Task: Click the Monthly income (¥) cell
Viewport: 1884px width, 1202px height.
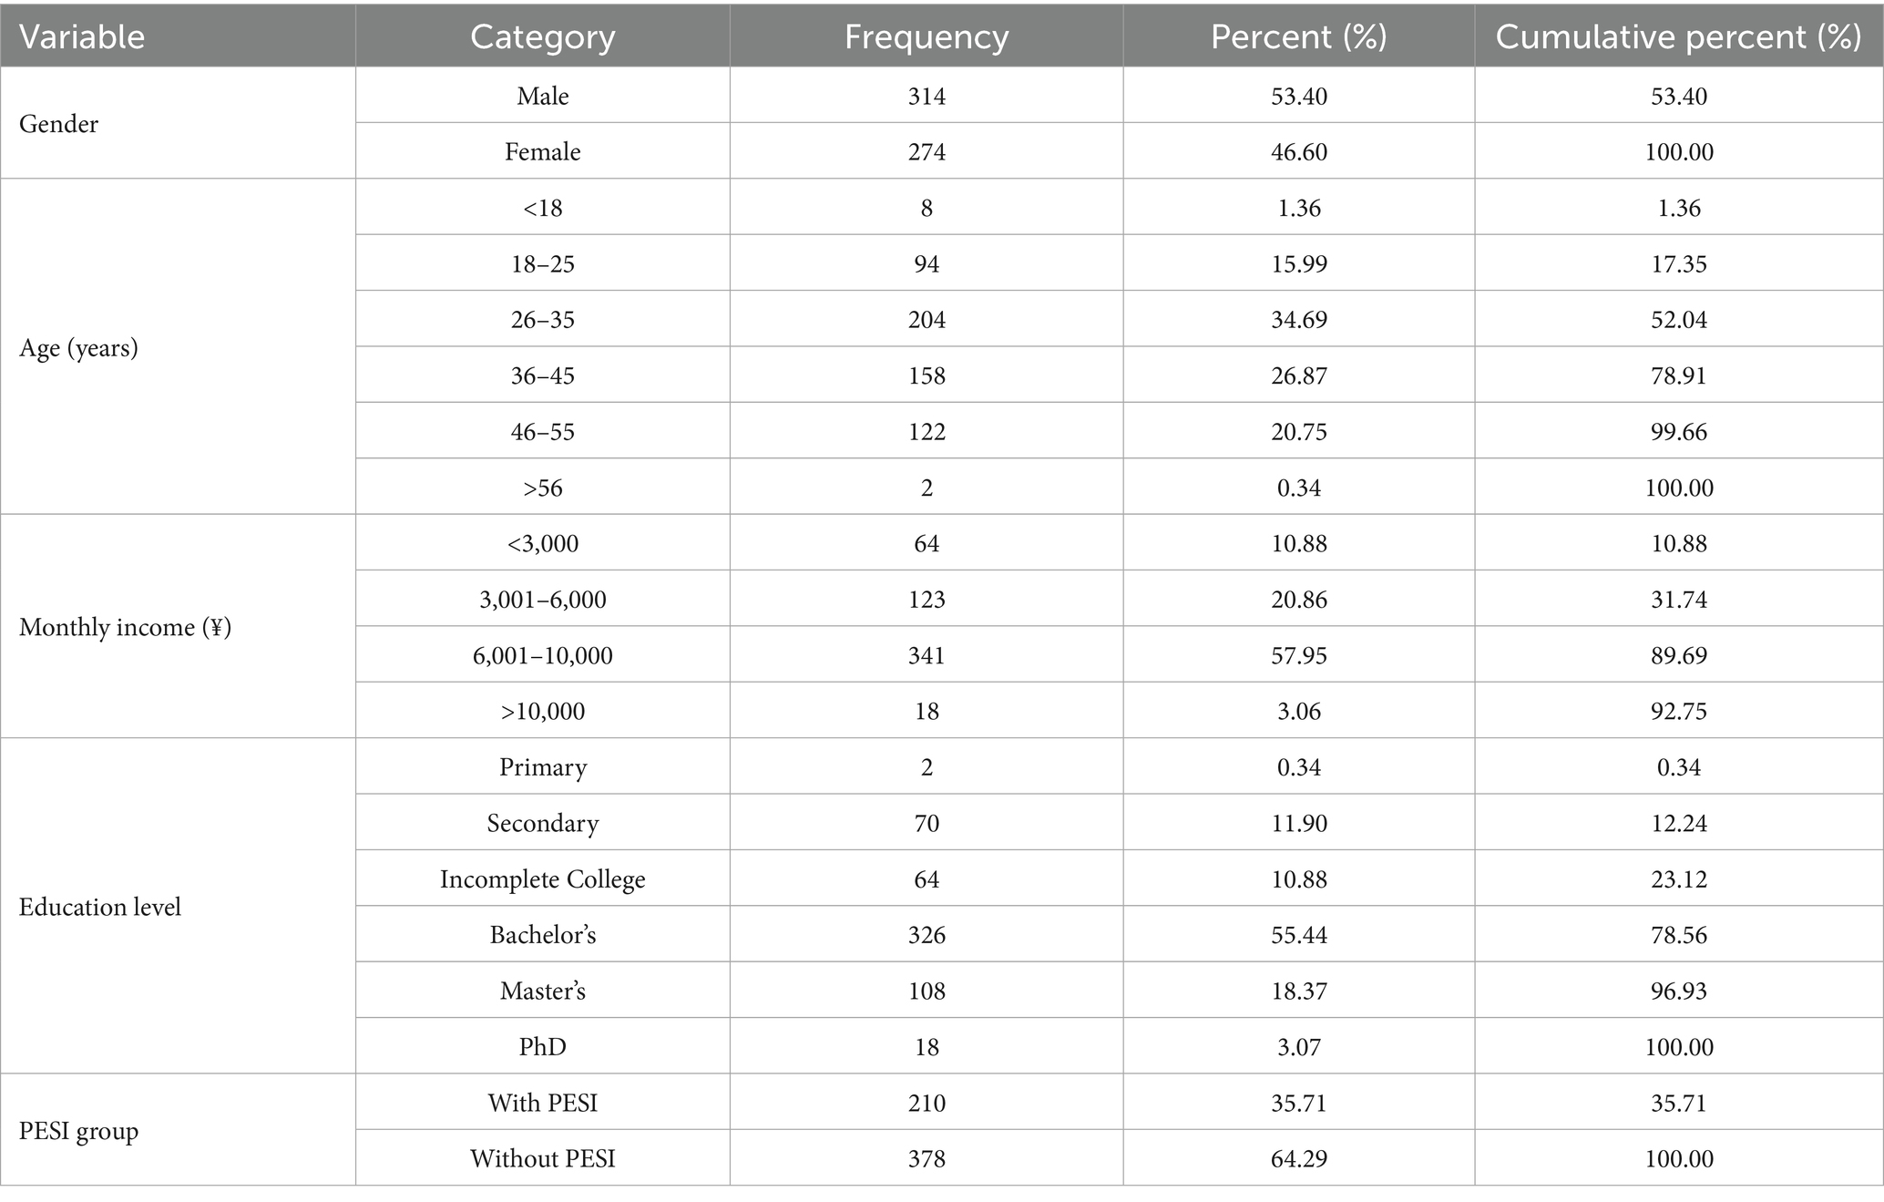Action: pyautogui.click(x=125, y=627)
